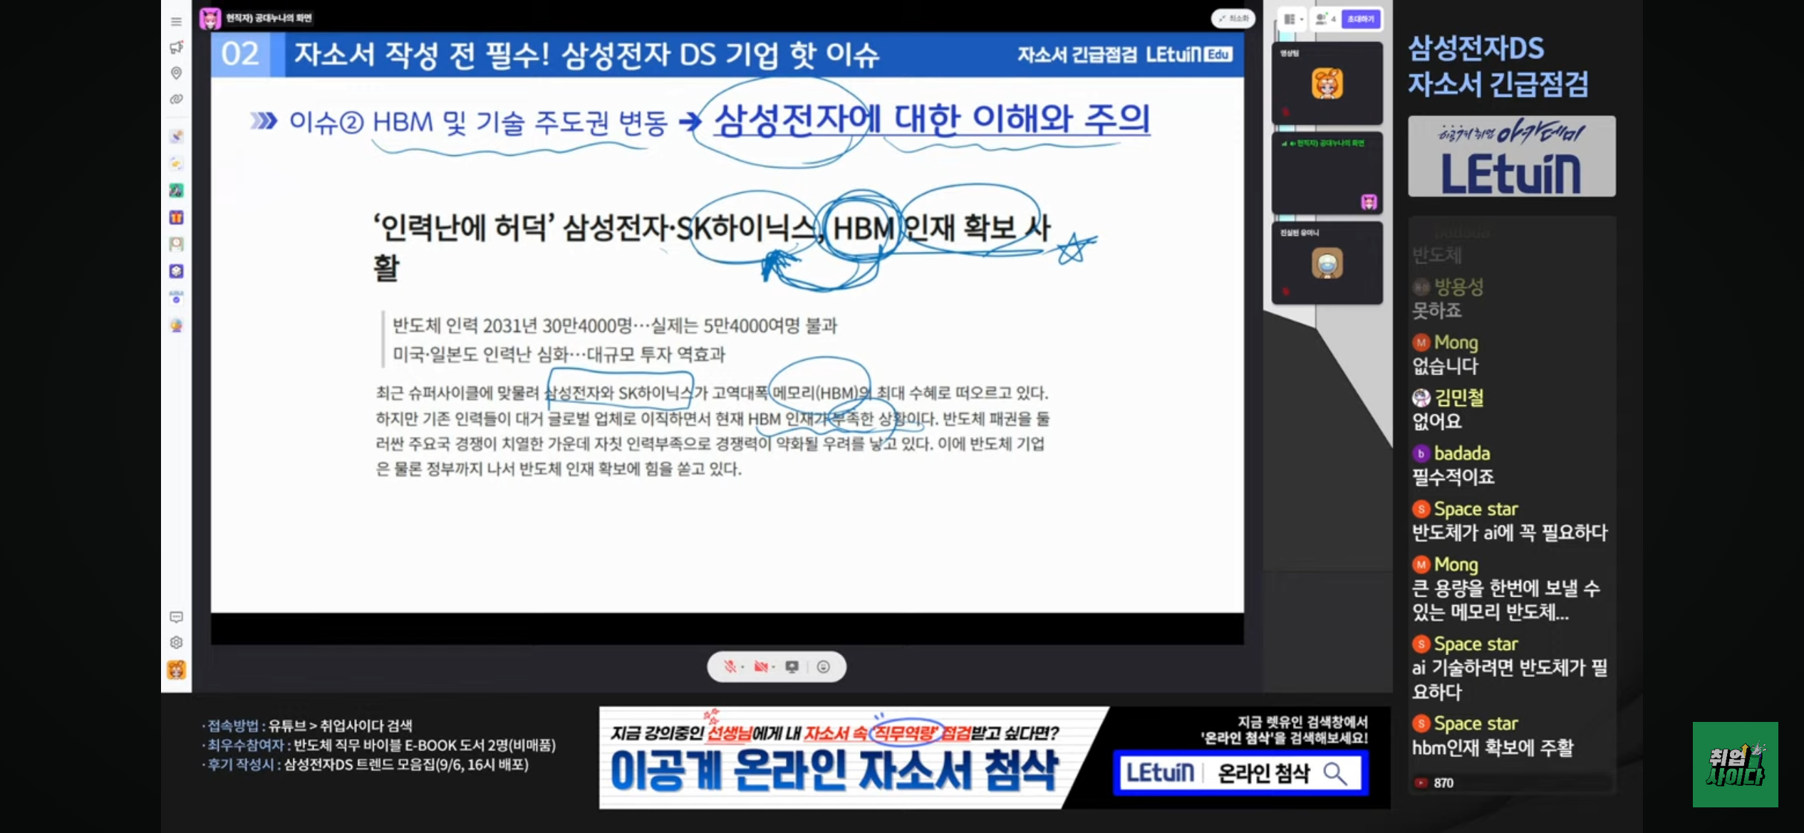Click the location pin sidebar icon
The image size is (1804, 833).
[x=176, y=73]
